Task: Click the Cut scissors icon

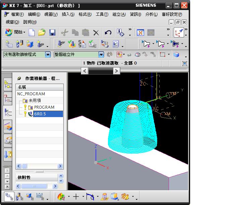Action: [x=65, y=32]
